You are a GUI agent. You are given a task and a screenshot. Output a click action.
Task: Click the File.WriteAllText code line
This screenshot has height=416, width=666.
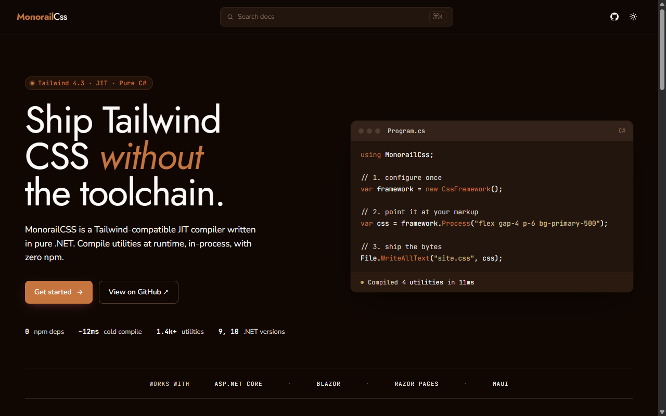(x=431, y=258)
